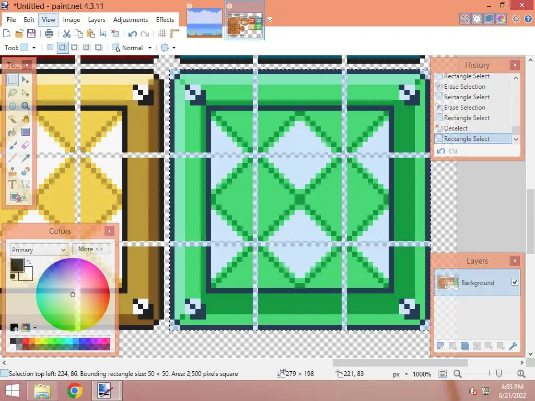Select the Color Picker eyedropper tool
The height and width of the screenshot is (401, 535).
tap(25, 158)
